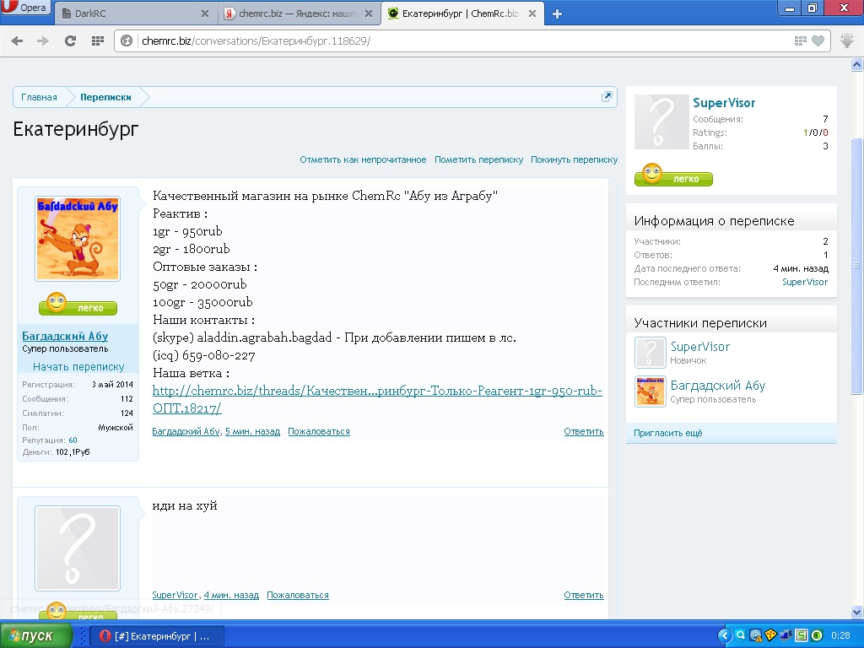This screenshot has width=864, height=648.
Task: Click participant Багдадский Абу small avatar
Action: click(651, 391)
